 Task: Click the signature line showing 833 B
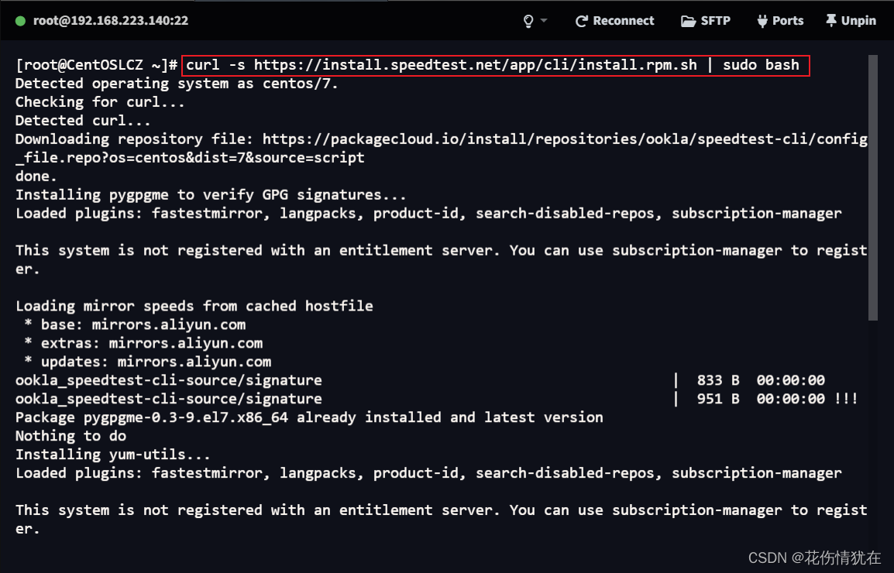pos(420,380)
